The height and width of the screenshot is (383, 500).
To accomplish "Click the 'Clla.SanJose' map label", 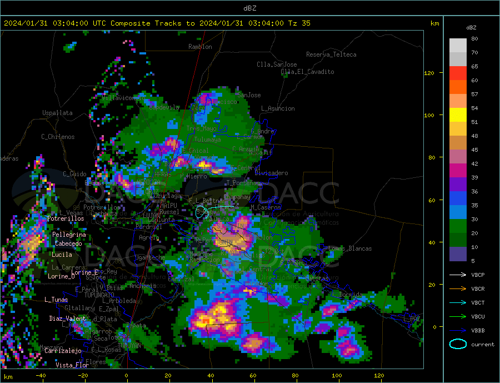I will pyautogui.click(x=277, y=64).
